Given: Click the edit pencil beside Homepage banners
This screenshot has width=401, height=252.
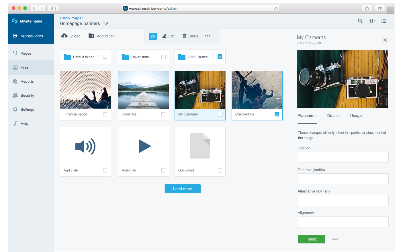Looking at the screenshot, I should (x=106, y=23).
